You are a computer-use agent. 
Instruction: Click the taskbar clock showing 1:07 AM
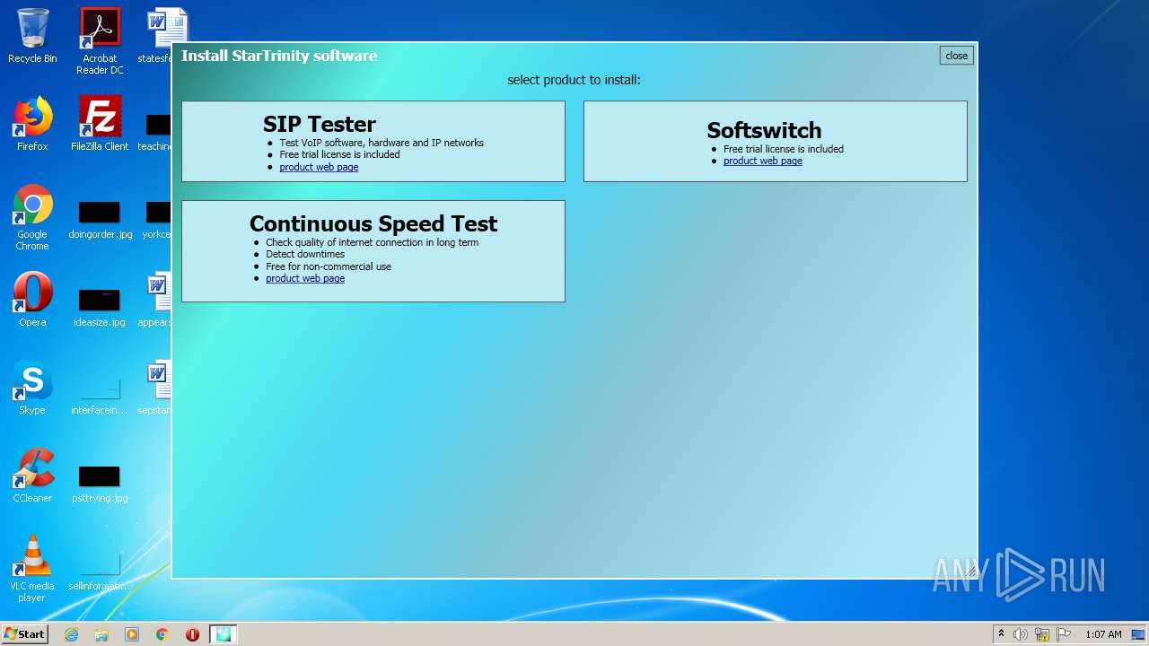1103,634
